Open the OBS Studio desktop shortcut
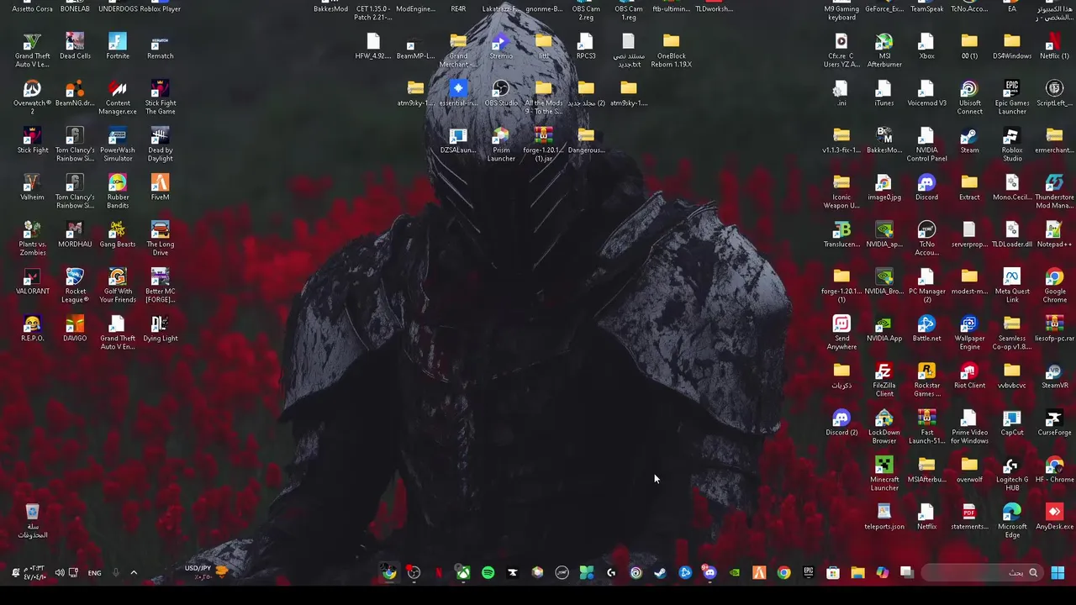The width and height of the screenshot is (1076, 605). 501,93
